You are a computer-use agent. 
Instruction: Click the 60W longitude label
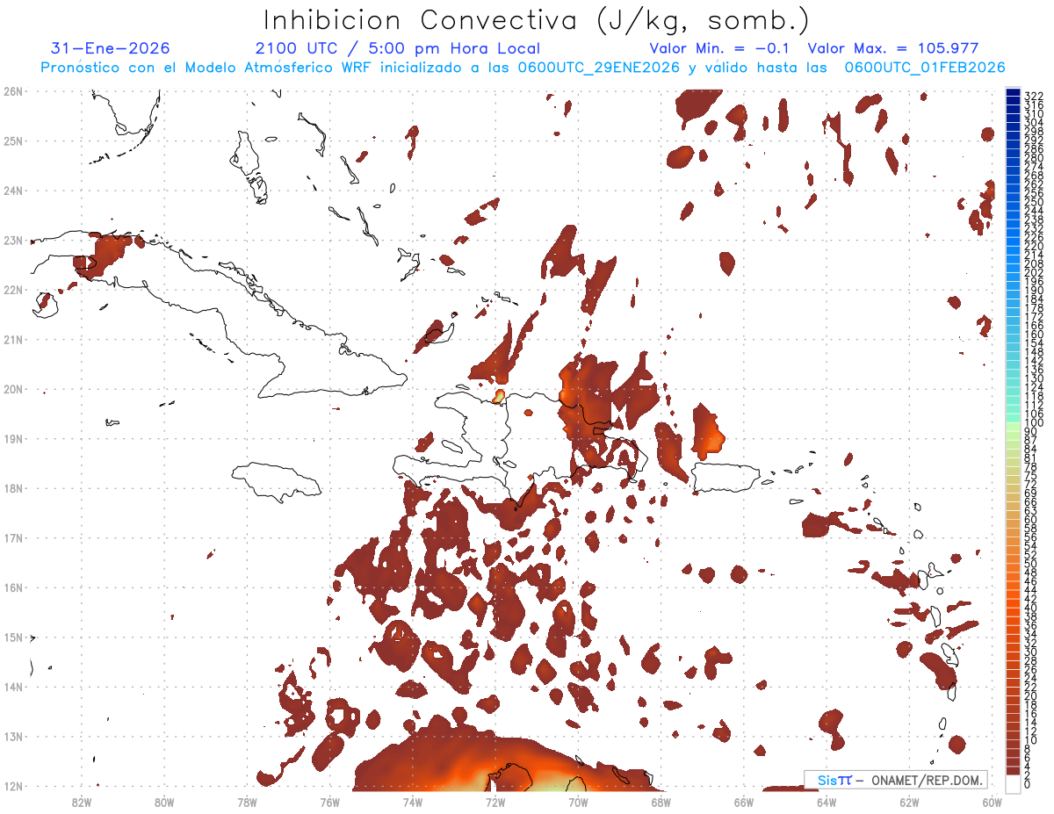992,802
